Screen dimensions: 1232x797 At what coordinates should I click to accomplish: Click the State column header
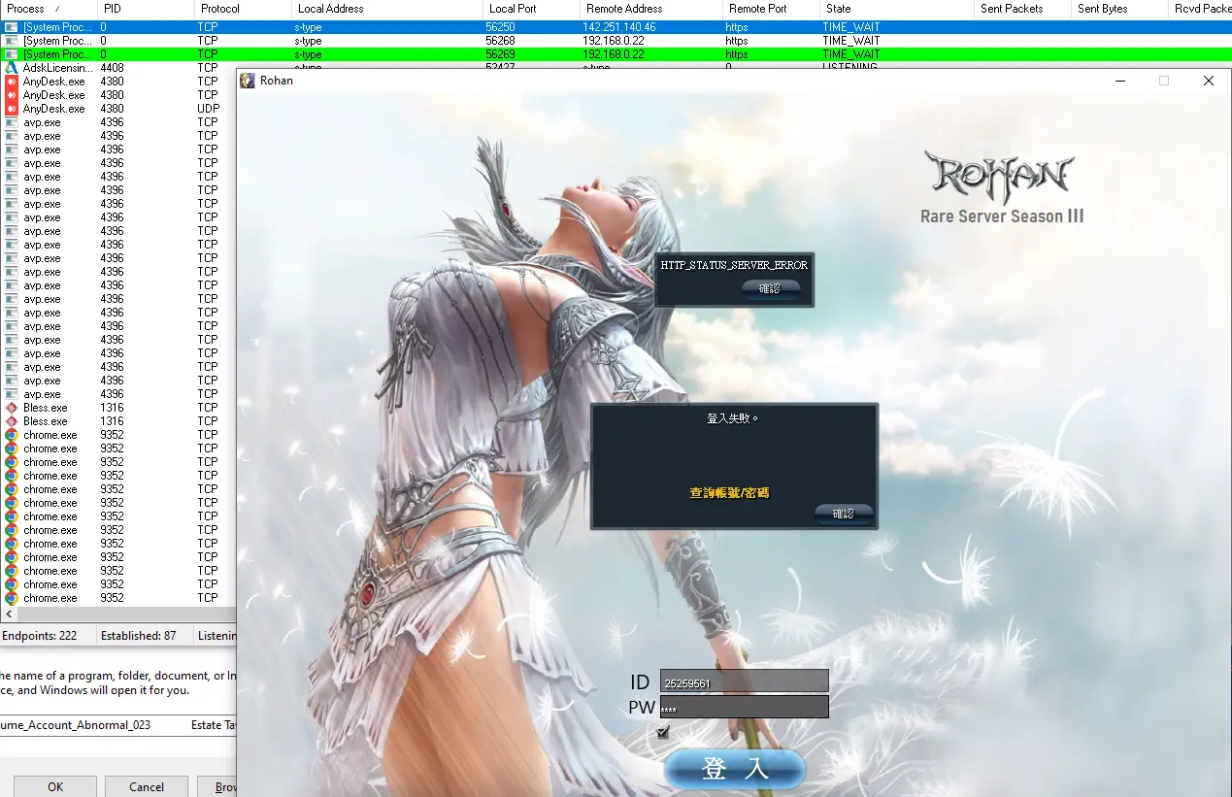click(x=896, y=9)
